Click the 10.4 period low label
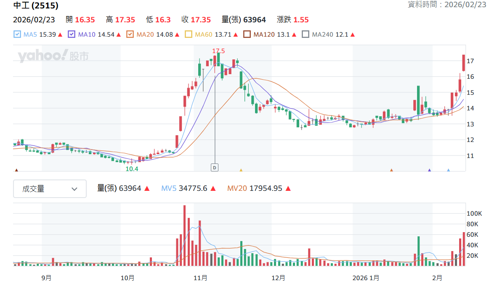489x289 pixels. point(132,169)
